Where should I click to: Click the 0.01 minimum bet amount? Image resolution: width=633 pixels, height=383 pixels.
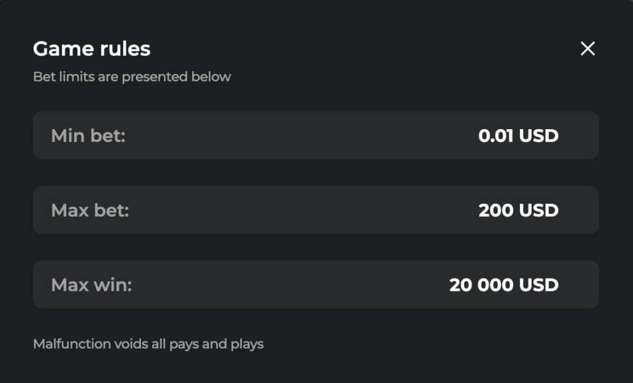pos(496,135)
